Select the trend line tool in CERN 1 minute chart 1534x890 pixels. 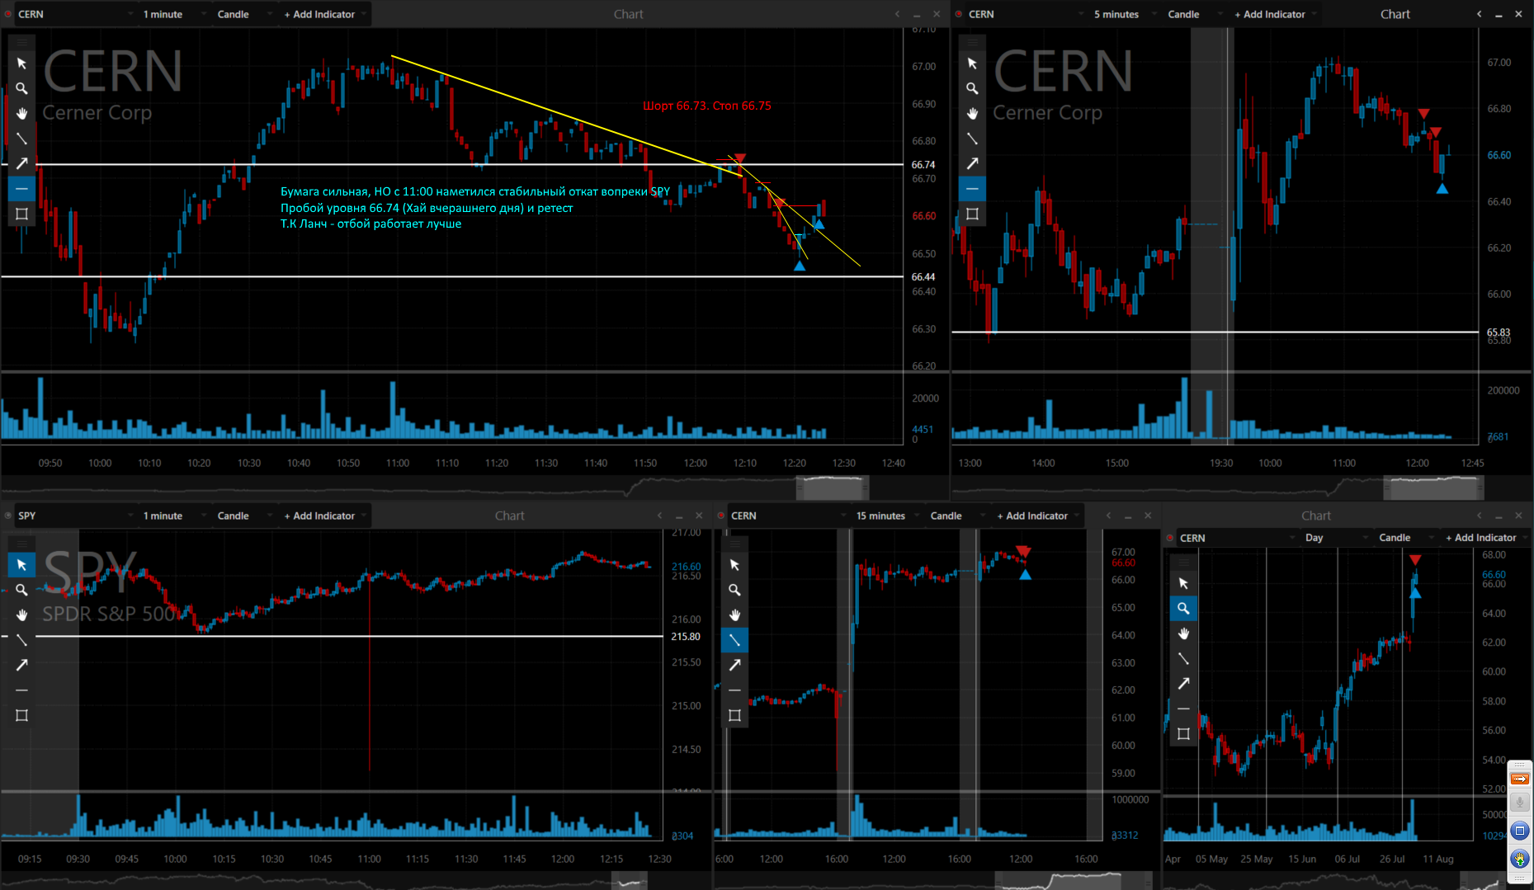click(x=22, y=139)
